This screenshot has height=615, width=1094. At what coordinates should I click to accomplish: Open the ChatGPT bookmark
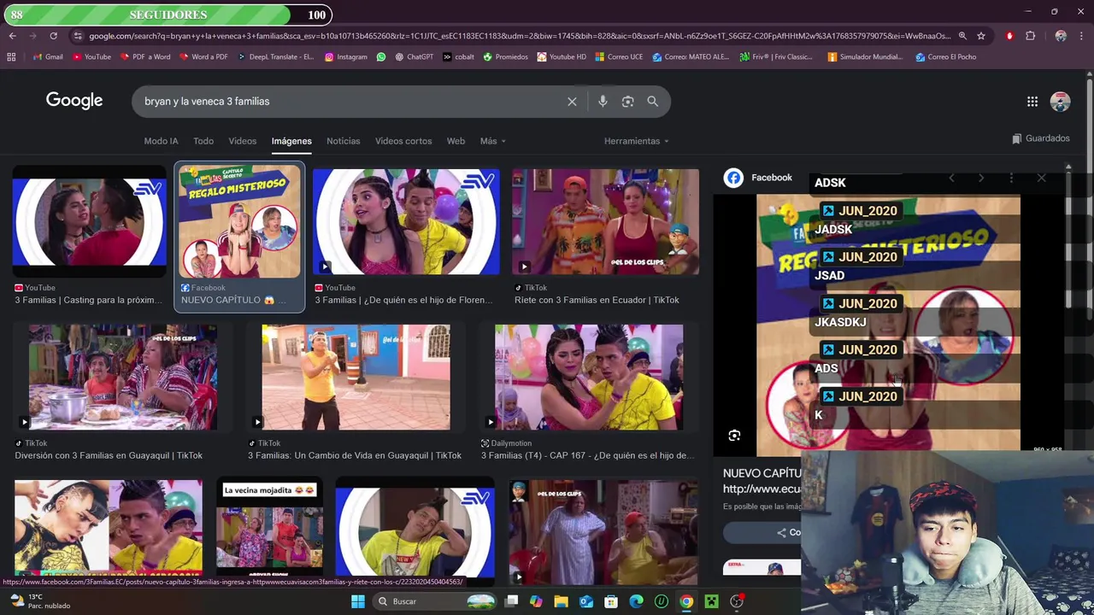tap(413, 57)
